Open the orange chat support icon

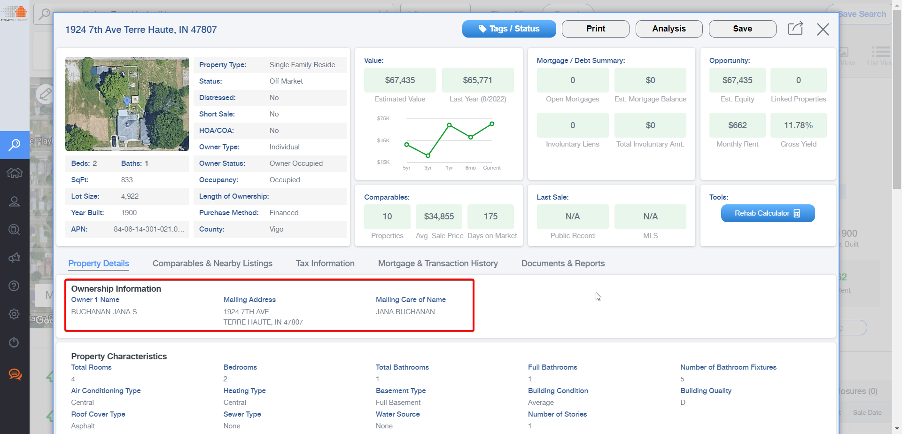(x=15, y=374)
